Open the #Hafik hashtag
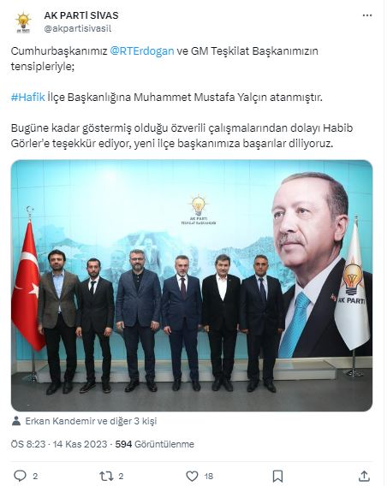Screen dimensions: 387x486 [x=28, y=98]
